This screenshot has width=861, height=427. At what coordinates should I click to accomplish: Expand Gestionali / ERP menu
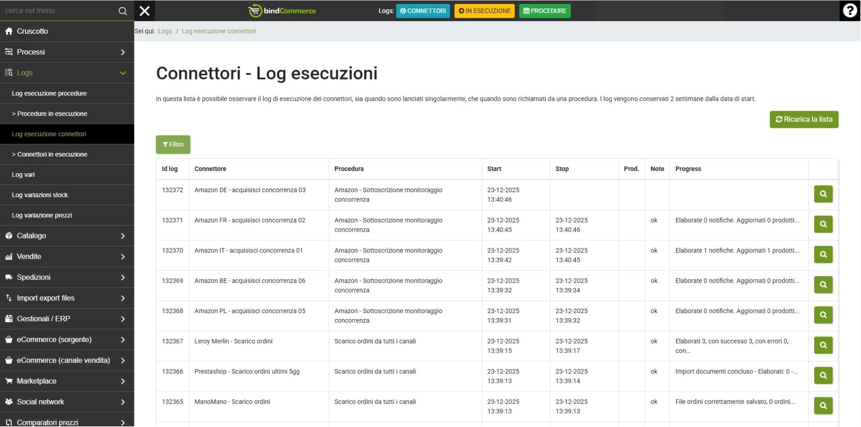point(67,319)
